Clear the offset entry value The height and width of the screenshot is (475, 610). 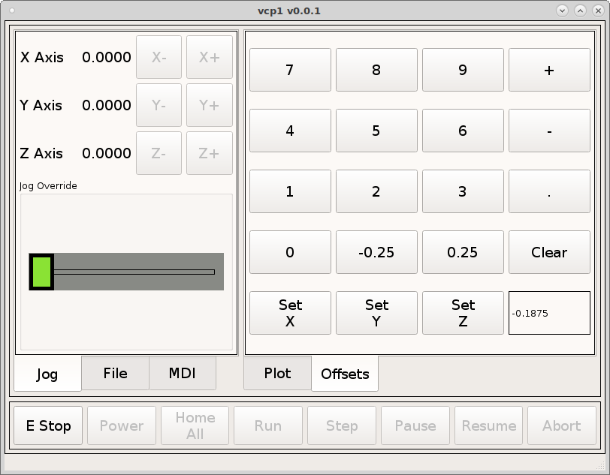click(x=549, y=252)
